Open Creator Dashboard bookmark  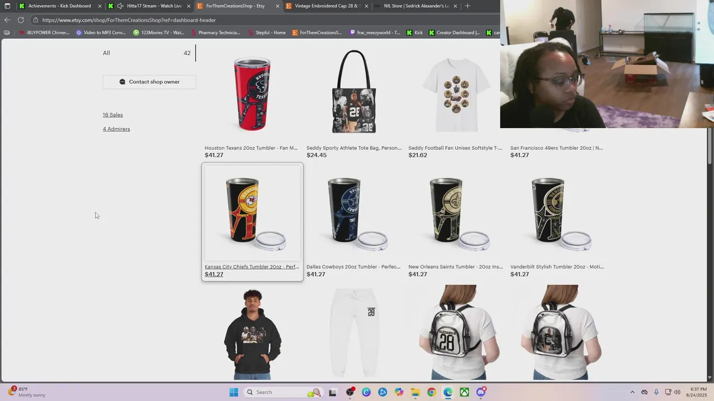pyautogui.click(x=454, y=33)
